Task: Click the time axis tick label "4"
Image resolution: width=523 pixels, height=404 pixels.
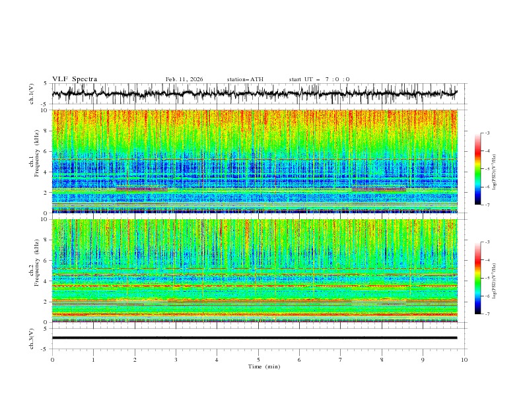Action: coord(217,360)
